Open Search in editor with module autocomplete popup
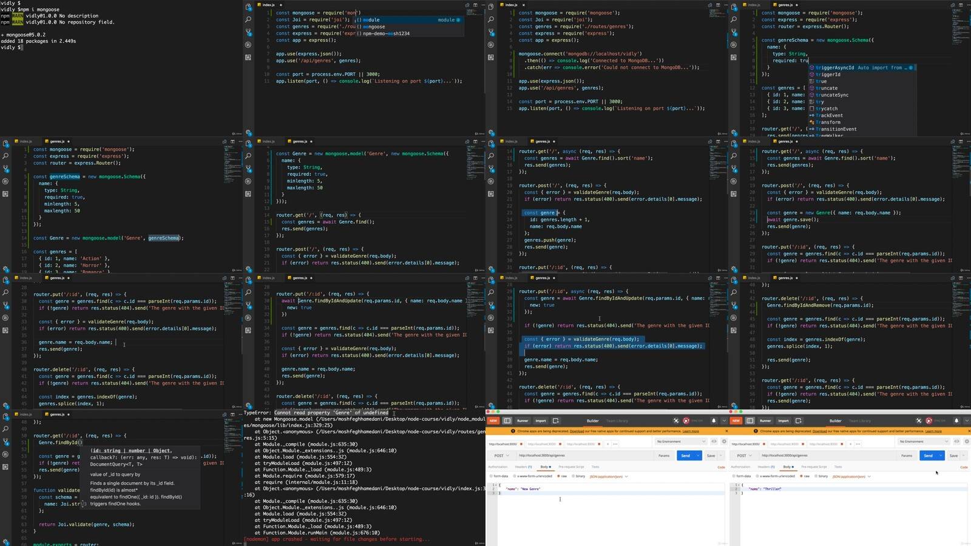This screenshot has height=546, width=971. point(248,19)
